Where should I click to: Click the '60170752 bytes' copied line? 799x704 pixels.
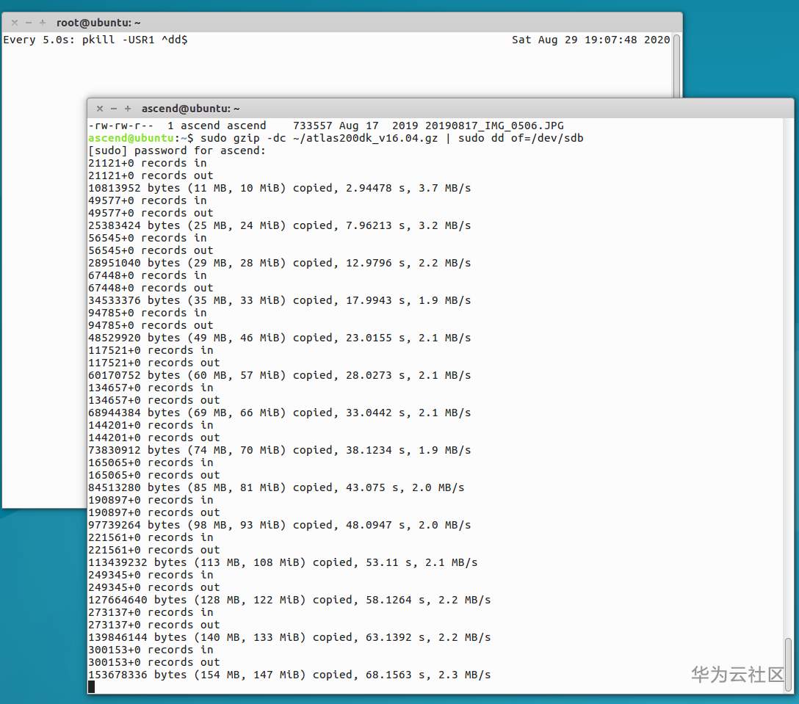[279, 375]
